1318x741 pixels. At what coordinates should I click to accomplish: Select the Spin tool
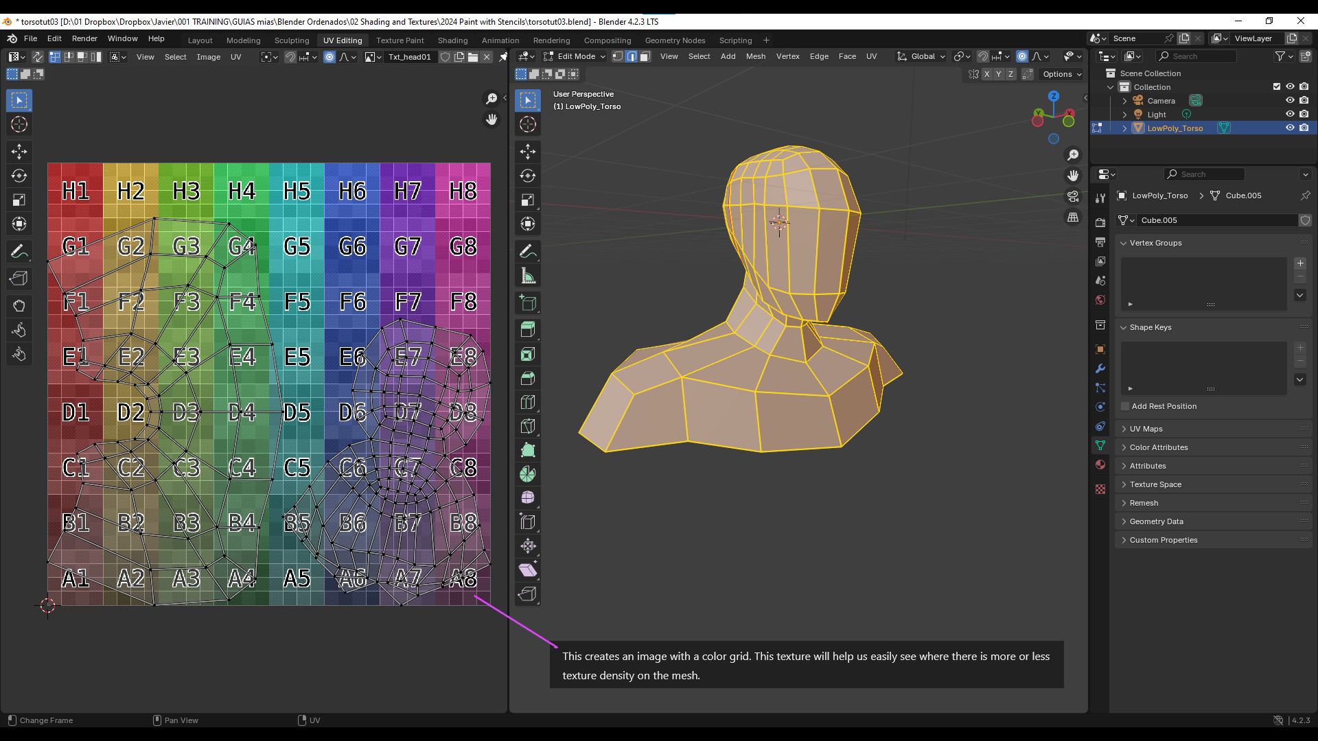528,474
